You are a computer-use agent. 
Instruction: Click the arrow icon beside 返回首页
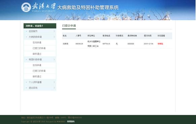tap(54, 31)
